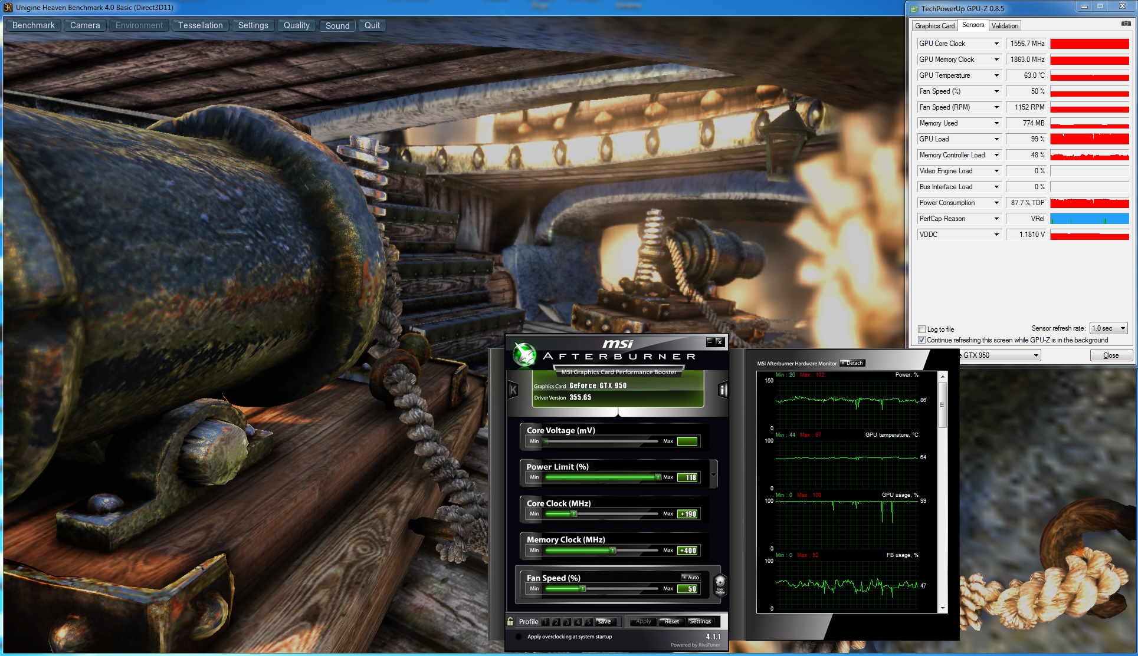This screenshot has width=1138, height=656.
Task: Click the MSI Afterburner dragon logo
Action: coord(523,355)
